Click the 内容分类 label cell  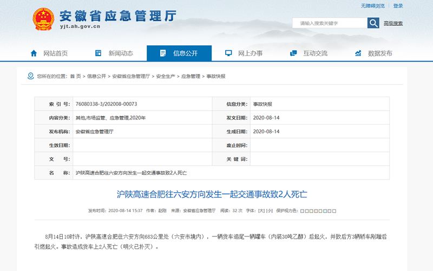click(x=54, y=118)
